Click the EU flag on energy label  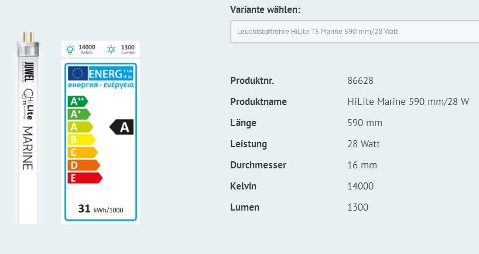pyautogui.click(x=77, y=73)
